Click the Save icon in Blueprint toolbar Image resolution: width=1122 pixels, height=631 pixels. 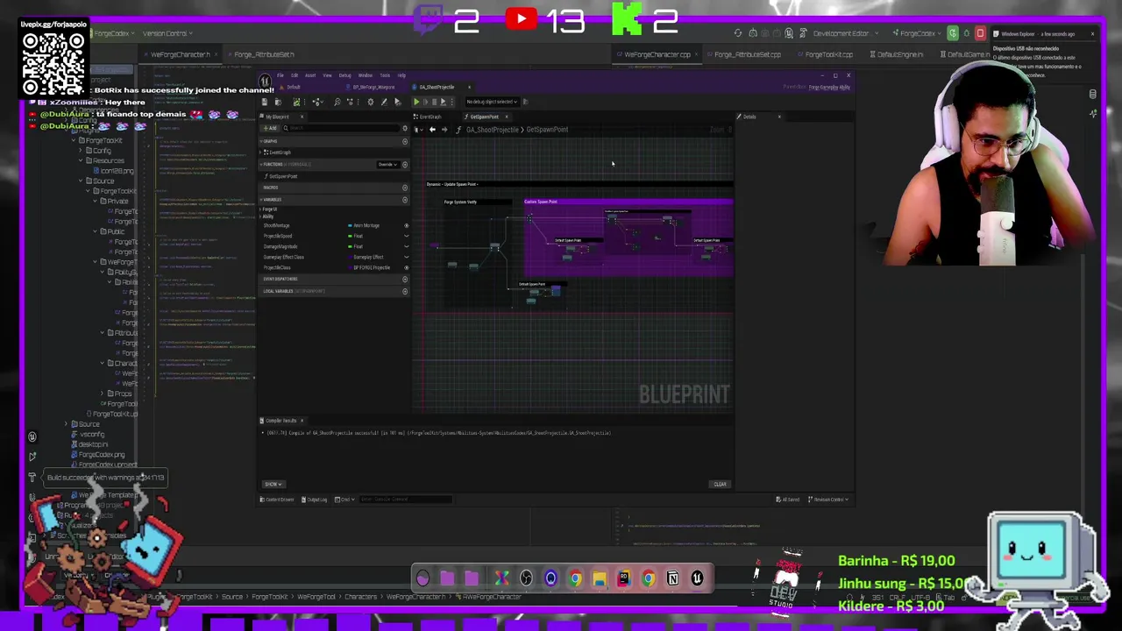(x=265, y=102)
